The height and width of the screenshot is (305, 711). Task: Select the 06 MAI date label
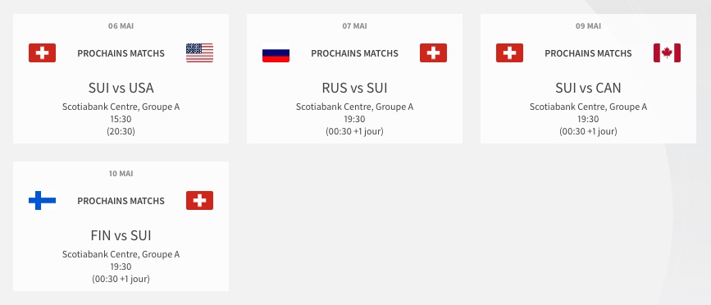click(x=121, y=26)
